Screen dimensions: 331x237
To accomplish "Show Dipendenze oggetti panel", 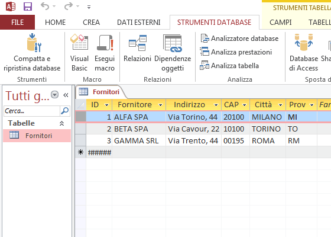I will point(173,53).
